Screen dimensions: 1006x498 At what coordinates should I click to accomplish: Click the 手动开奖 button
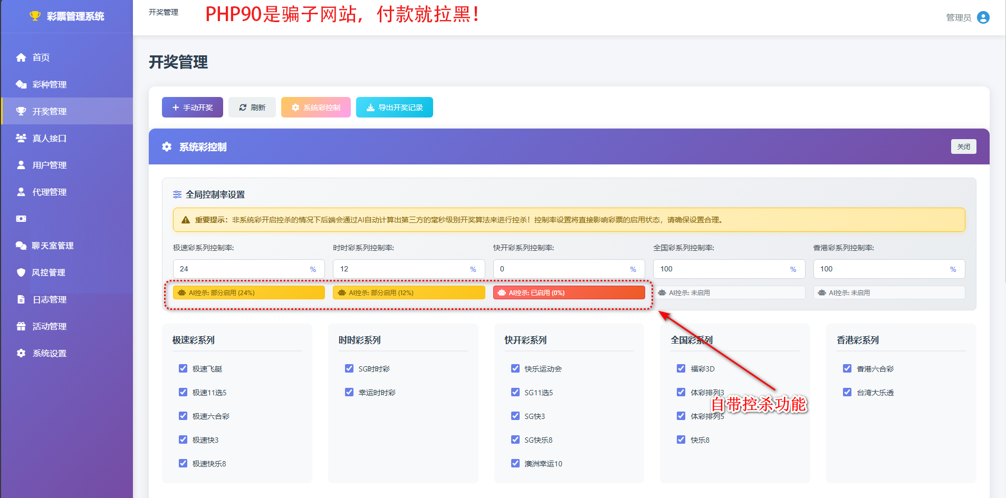point(193,108)
